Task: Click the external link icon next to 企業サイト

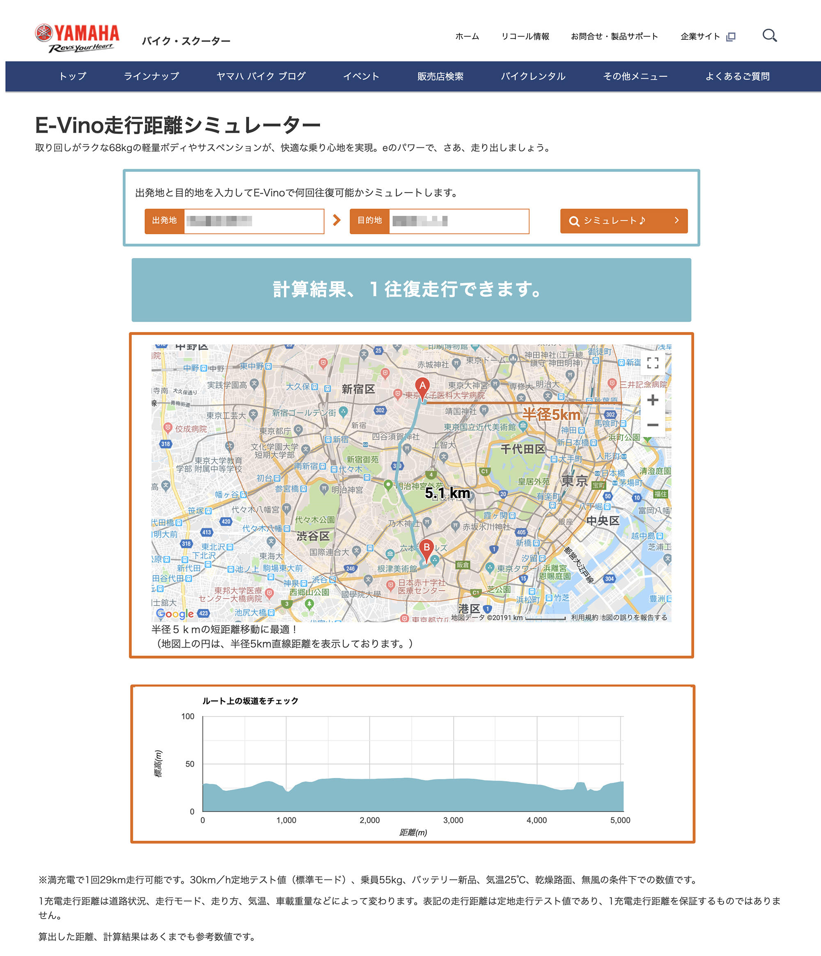Action: [731, 37]
